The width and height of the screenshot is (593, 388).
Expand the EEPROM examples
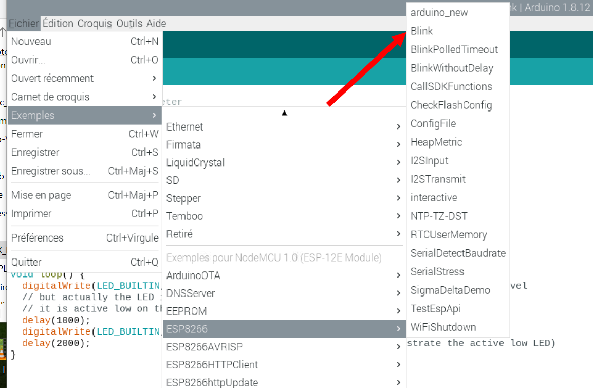pos(284,311)
